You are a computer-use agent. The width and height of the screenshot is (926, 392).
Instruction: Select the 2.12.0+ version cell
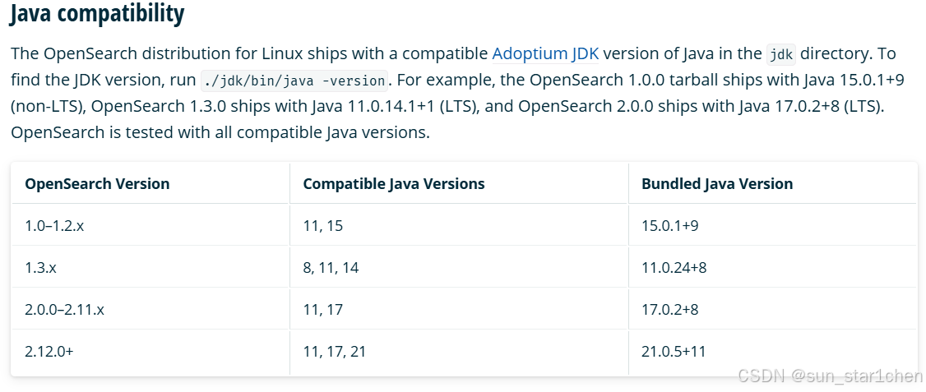click(49, 352)
